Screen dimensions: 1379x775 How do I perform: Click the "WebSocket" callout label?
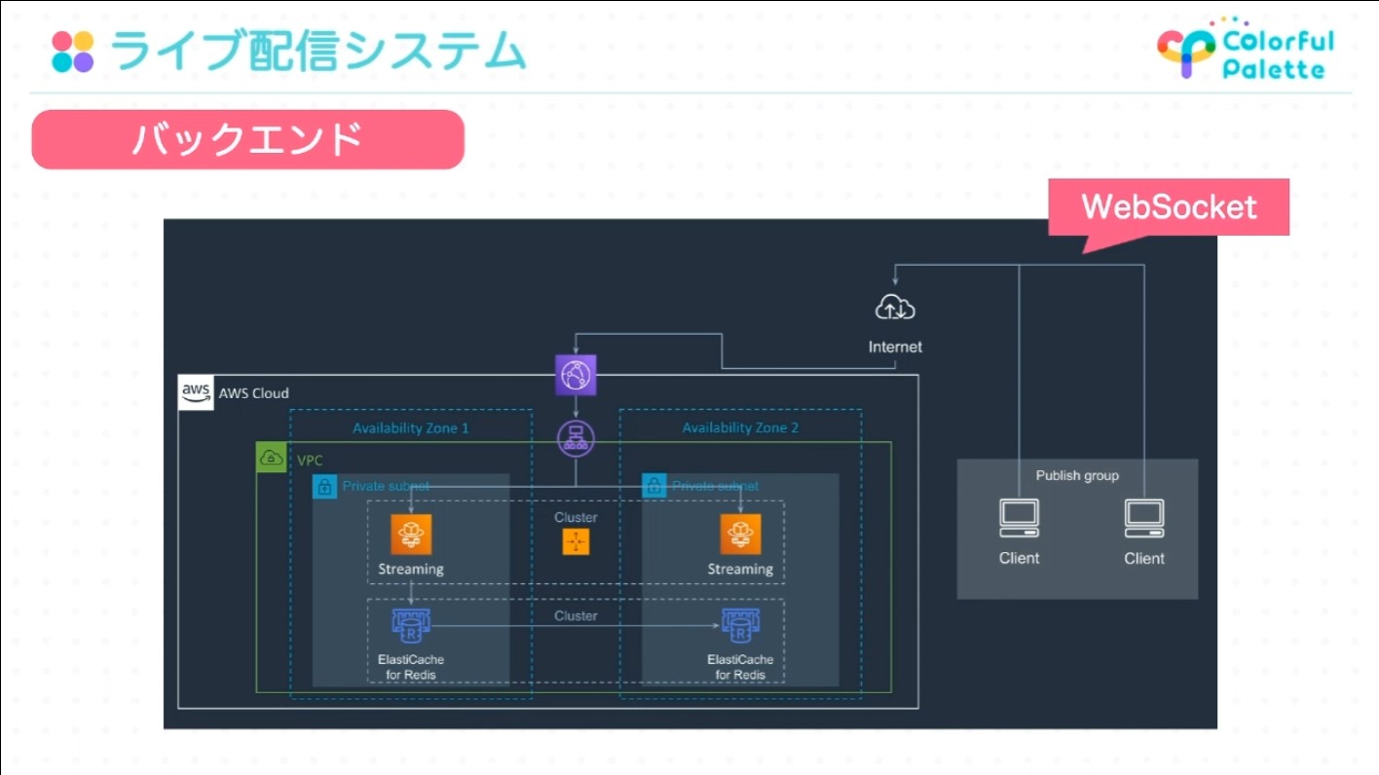coord(1169,206)
